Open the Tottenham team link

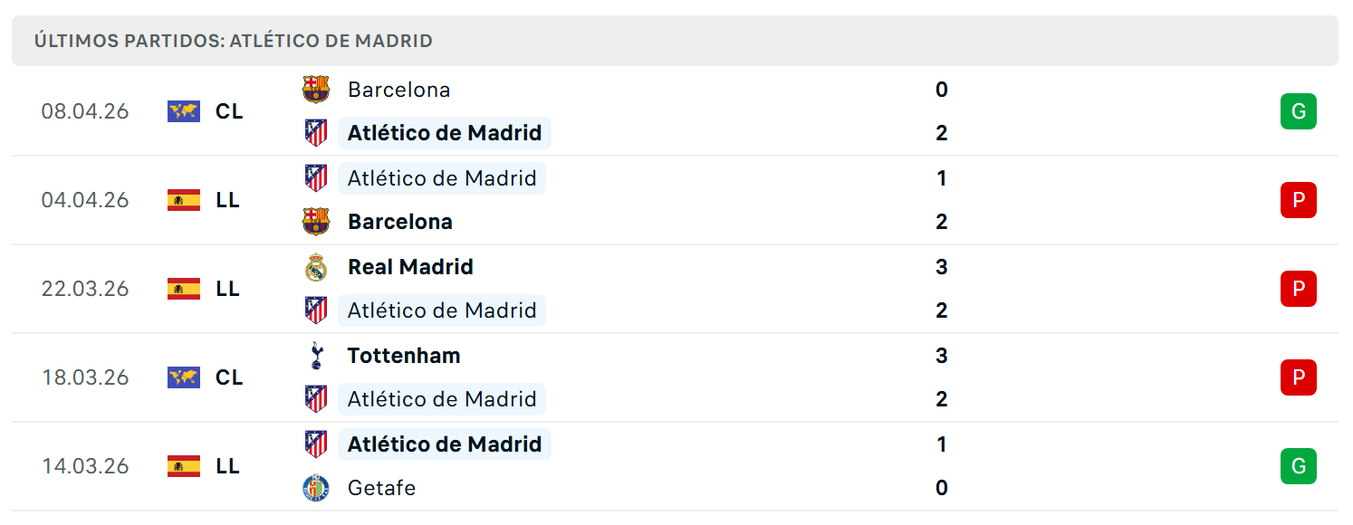click(x=404, y=356)
